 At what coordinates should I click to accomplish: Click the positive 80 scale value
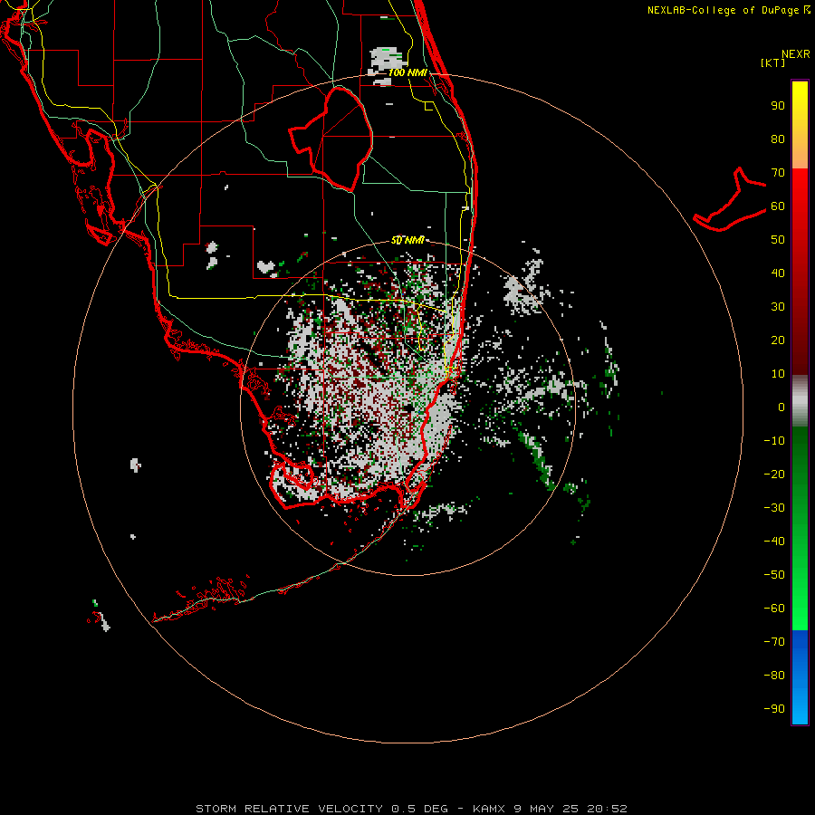(778, 139)
